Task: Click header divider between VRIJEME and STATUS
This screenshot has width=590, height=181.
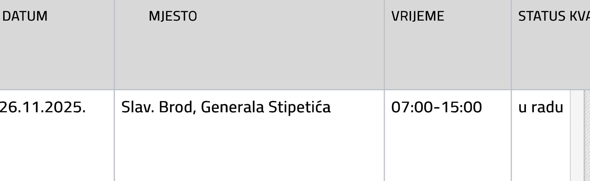Action: click(511, 44)
